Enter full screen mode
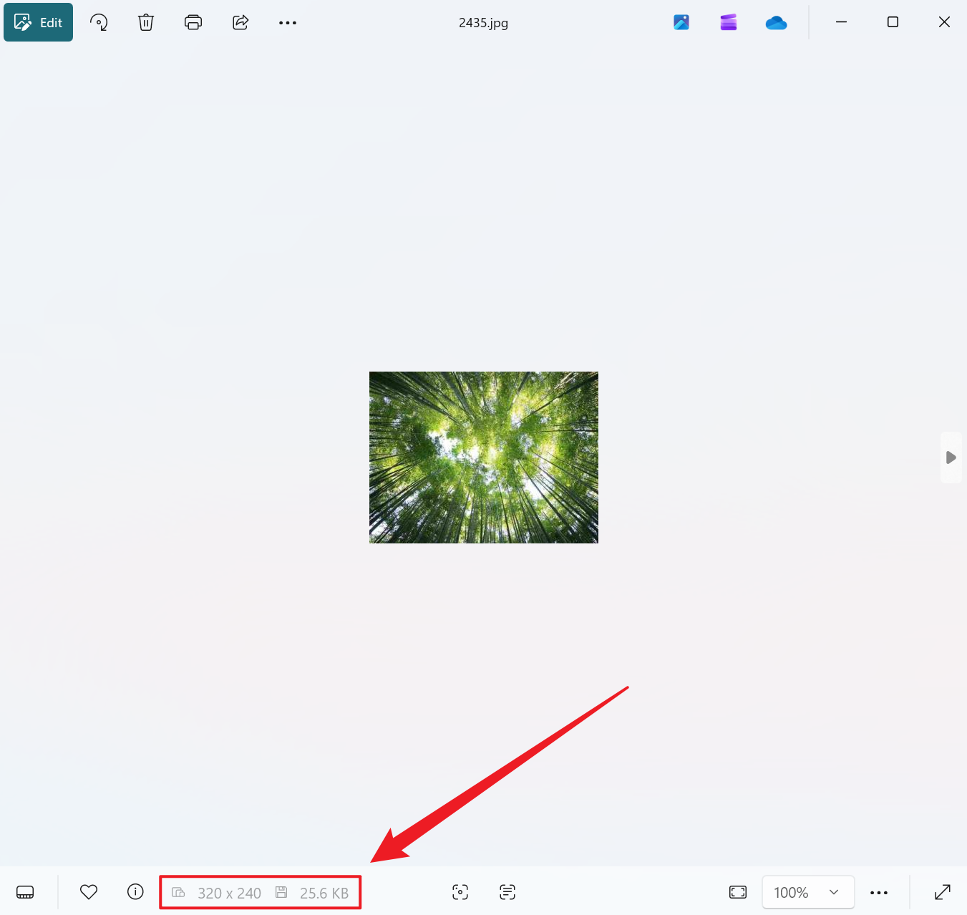The image size is (967, 915). [x=943, y=892]
